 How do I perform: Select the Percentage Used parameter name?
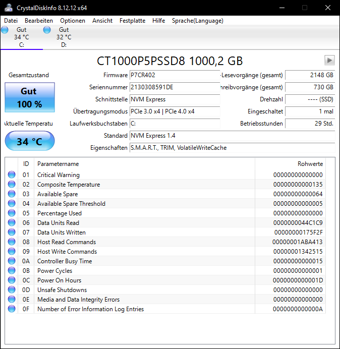pyautogui.click(x=60, y=213)
